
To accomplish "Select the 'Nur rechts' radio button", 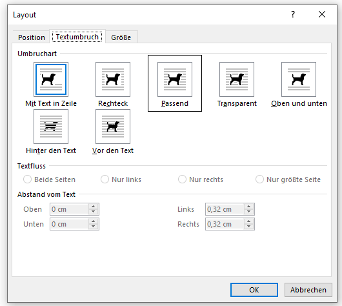I will click(x=182, y=179).
